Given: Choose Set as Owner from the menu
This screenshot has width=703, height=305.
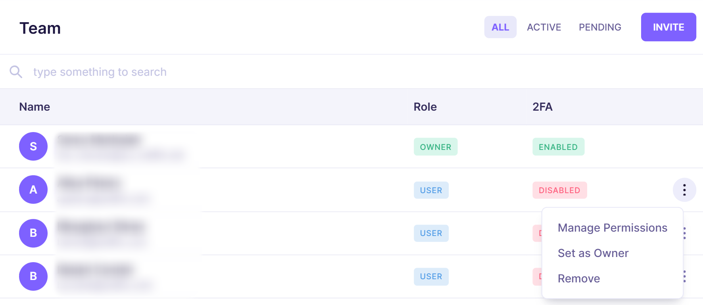Looking at the screenshot, I should (593, 253).
